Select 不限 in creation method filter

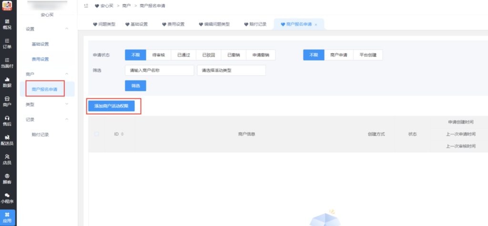coord(314,55)
